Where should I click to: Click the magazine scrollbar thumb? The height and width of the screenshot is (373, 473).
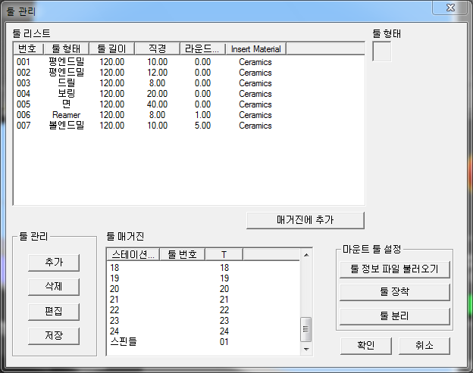pos(306,329)
